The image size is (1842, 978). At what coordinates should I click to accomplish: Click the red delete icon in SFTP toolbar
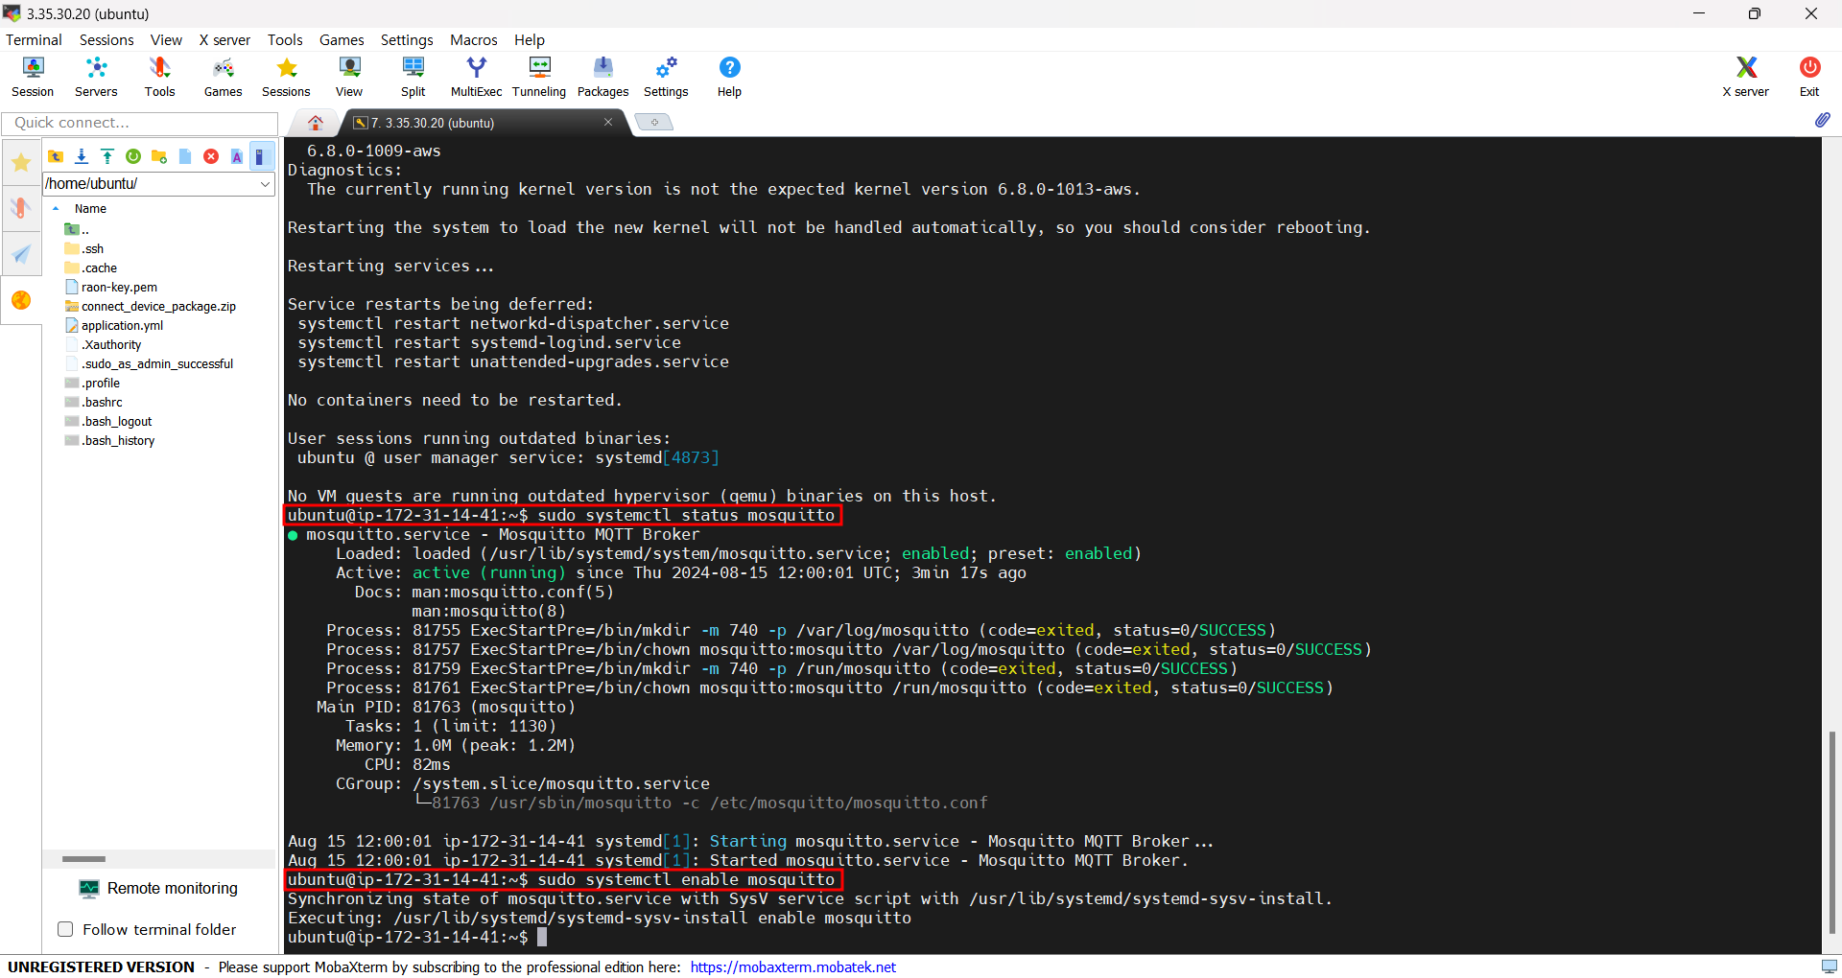click(211, 156)
